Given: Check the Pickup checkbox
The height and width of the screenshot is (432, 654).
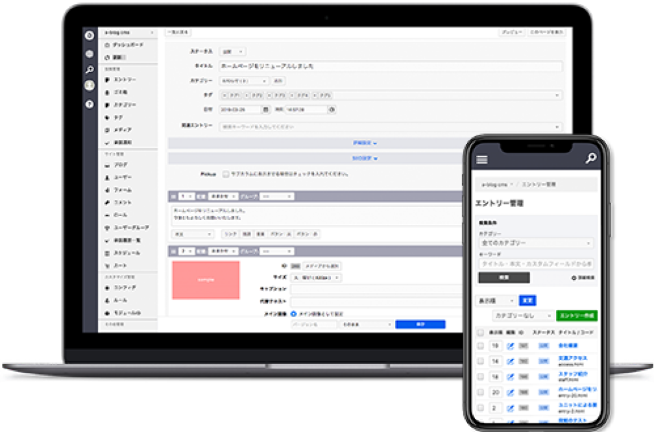Looking at the screenshot, I should 225,174.
